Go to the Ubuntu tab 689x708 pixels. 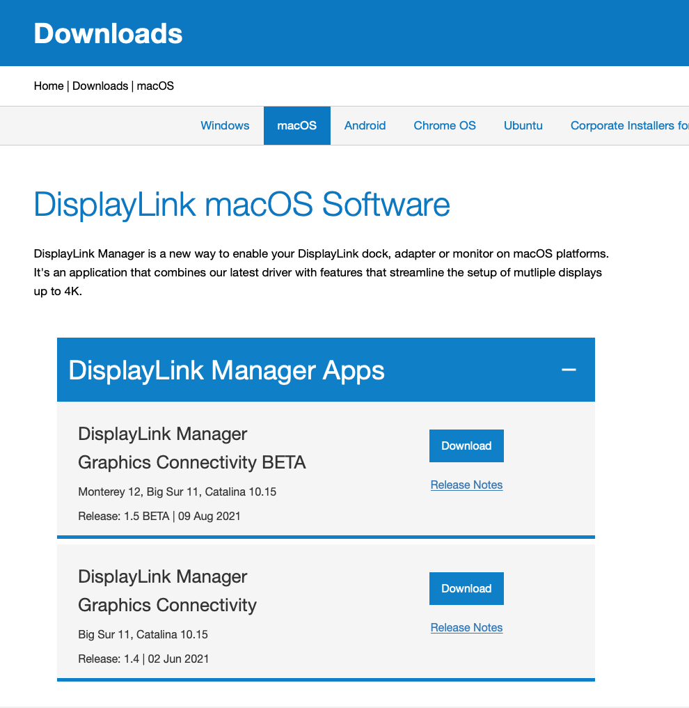(523, 125)
